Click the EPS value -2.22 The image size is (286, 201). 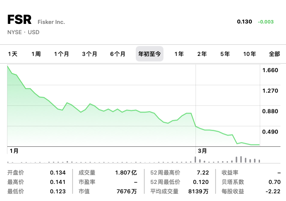(x=273, y=191)
